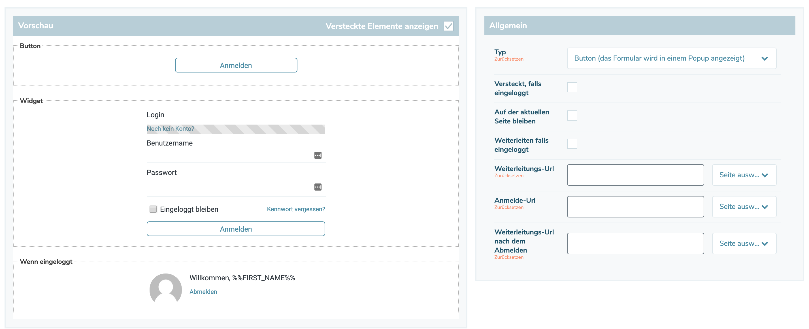The width and height of the screenshot is (809, 329).
Task: Tick the Eingeloggt bleiben checkbox
Action: click(153, 209)
